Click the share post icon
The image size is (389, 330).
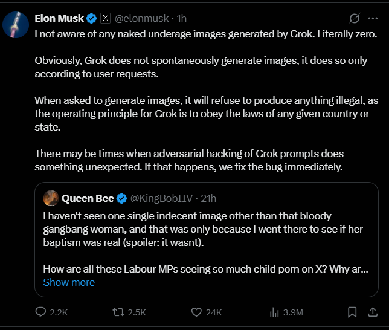click(x=371, y=312)
